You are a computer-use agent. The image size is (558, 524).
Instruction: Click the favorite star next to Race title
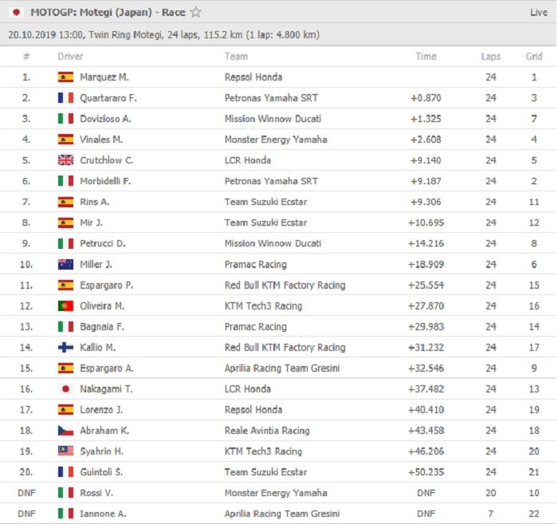[x=196, y=13]
